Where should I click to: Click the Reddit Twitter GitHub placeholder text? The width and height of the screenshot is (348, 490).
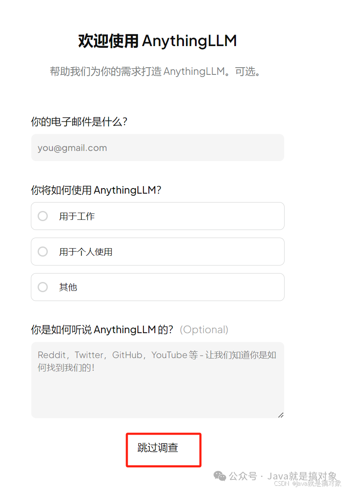(156, 361)
